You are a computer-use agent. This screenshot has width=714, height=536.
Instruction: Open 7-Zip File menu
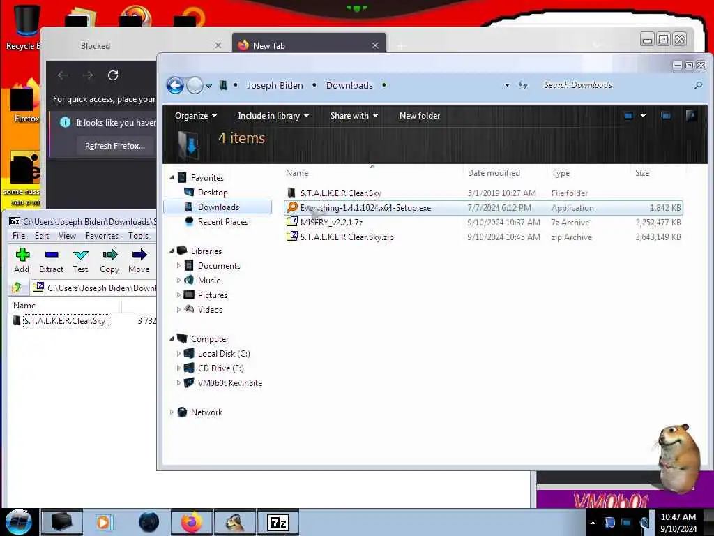tap(19, 236)
